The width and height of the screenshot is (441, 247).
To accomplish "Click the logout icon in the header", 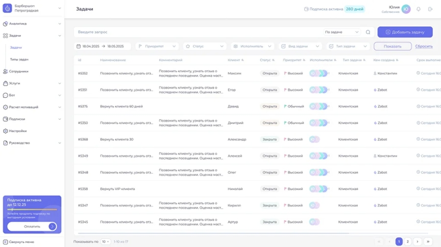I will 430,9.
